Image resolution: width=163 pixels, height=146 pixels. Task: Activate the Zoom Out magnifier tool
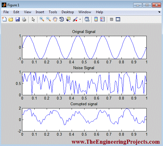(x=48, y=19)
